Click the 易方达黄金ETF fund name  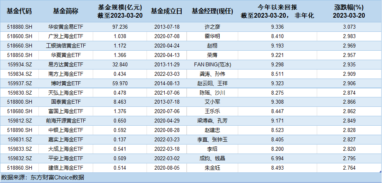point(64,64)
